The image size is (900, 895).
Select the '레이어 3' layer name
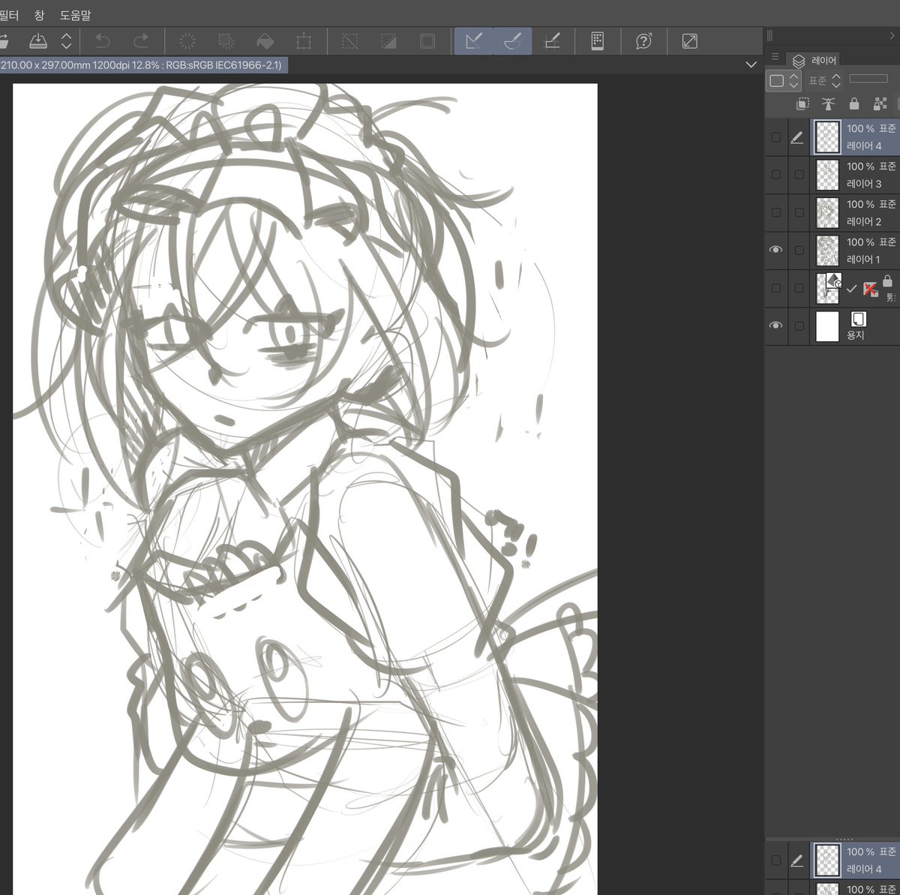click(864, 183)
